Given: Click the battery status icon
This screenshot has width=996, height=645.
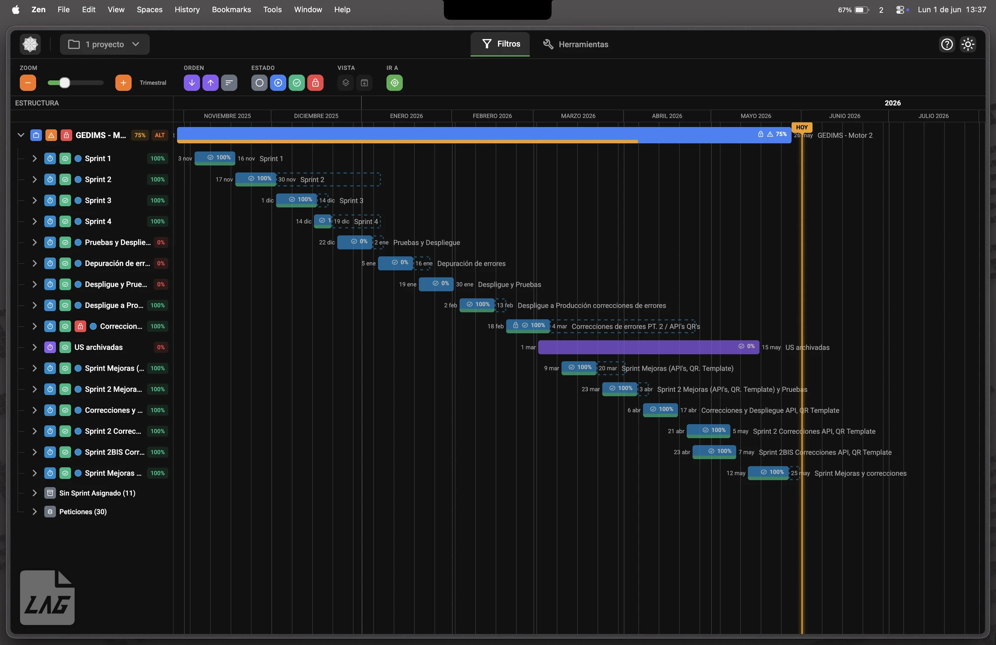Looking at the screenshot, I should tap(862, 10).
